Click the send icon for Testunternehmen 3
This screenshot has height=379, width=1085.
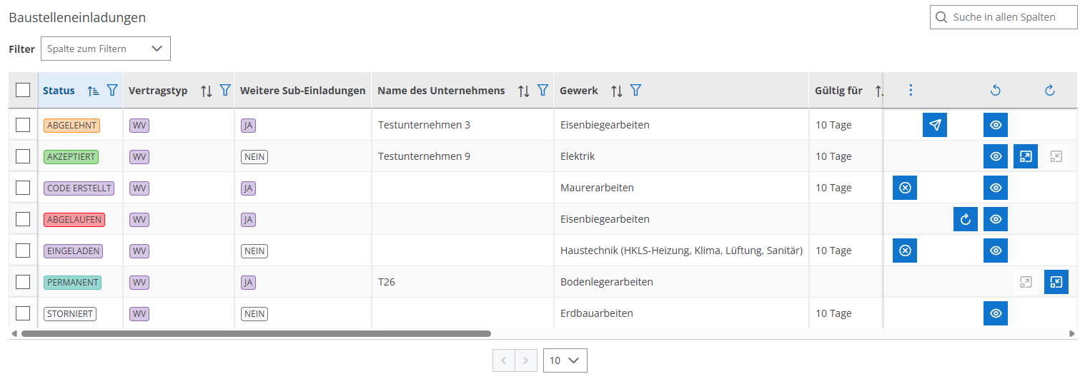934,125
